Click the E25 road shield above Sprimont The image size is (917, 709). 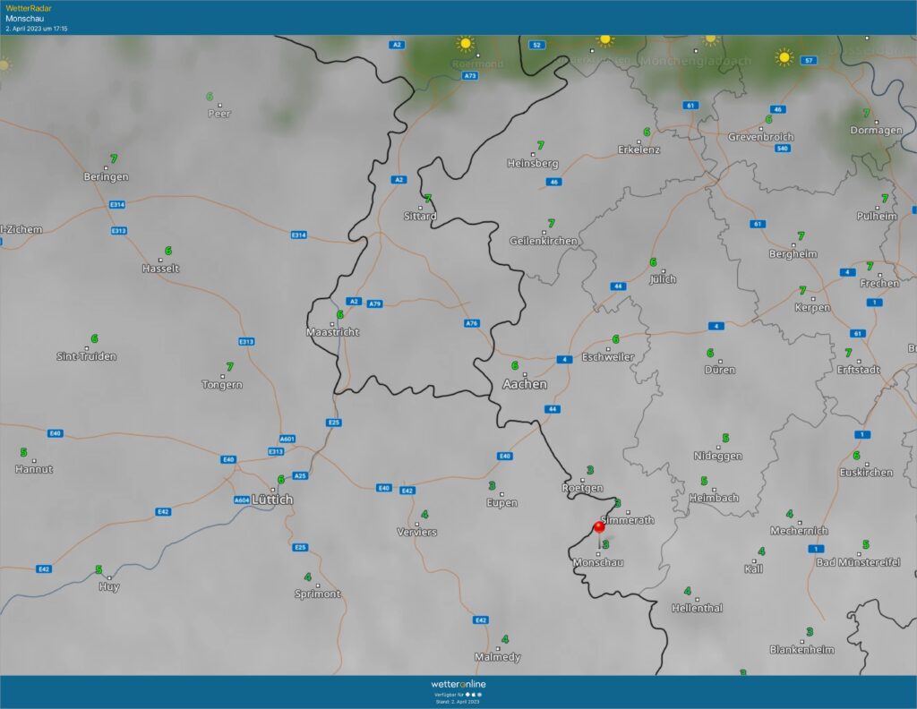point(300,547)
